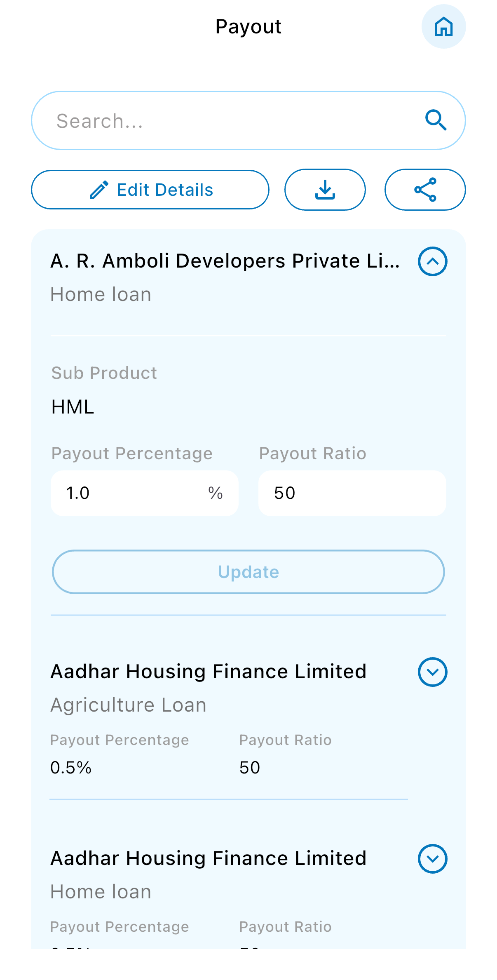Tap the share icon button
497x980 pixels.
(425, 190)
